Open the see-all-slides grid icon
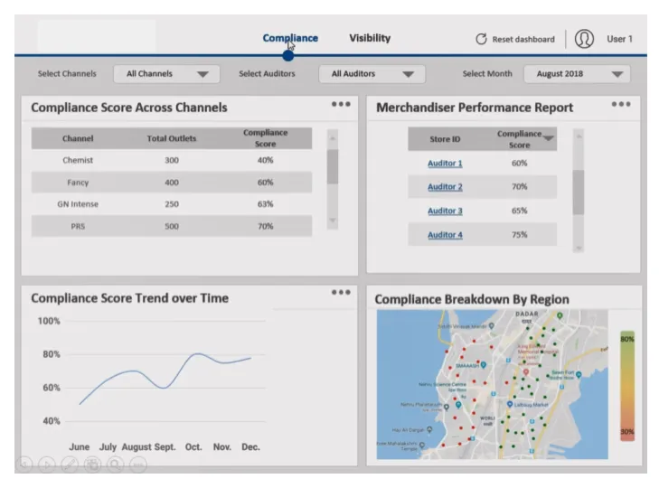The width and height of the screenshot is (659, 488). [x=92, y=465]
